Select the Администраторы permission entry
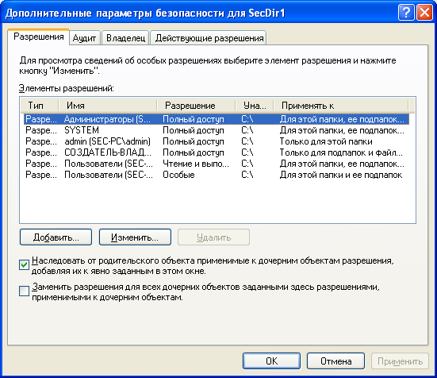Viewport: 437px width, 378px height. point(217,119)
